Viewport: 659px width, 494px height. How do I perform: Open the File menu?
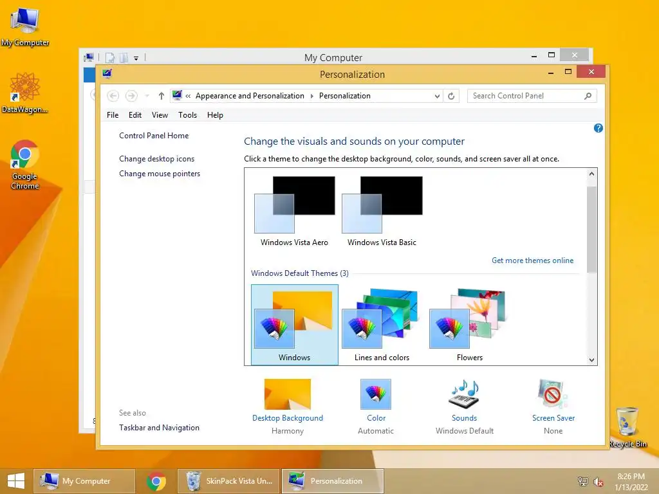[x=113, y=115]
